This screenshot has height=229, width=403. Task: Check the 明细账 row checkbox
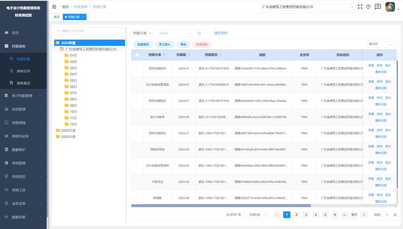point(137,198)
